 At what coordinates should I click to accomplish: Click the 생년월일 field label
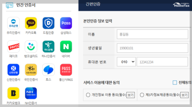[x=95, y=48]
